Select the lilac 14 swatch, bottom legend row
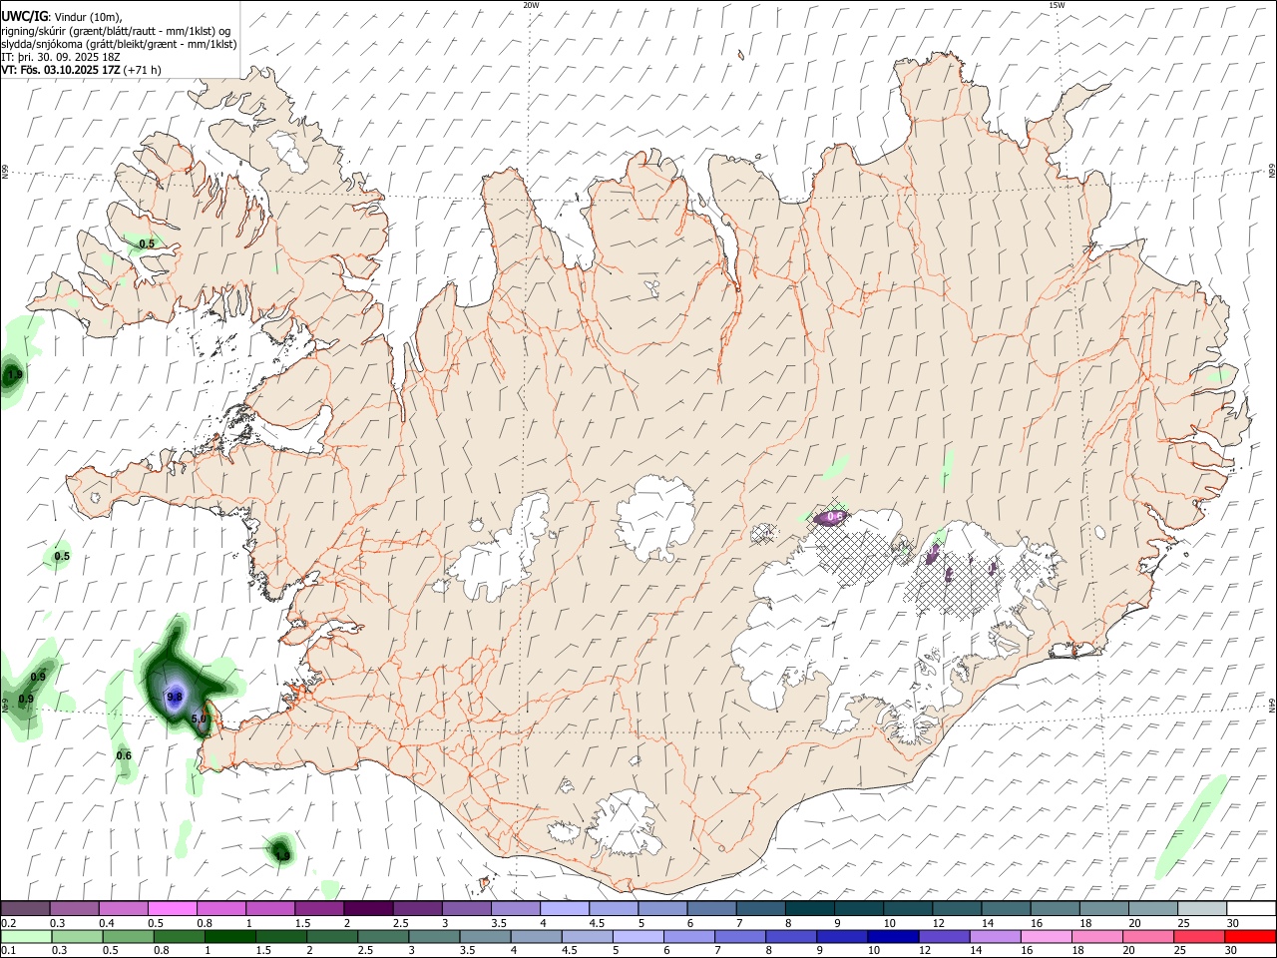The image size is (1277, 958). (996, 936)
